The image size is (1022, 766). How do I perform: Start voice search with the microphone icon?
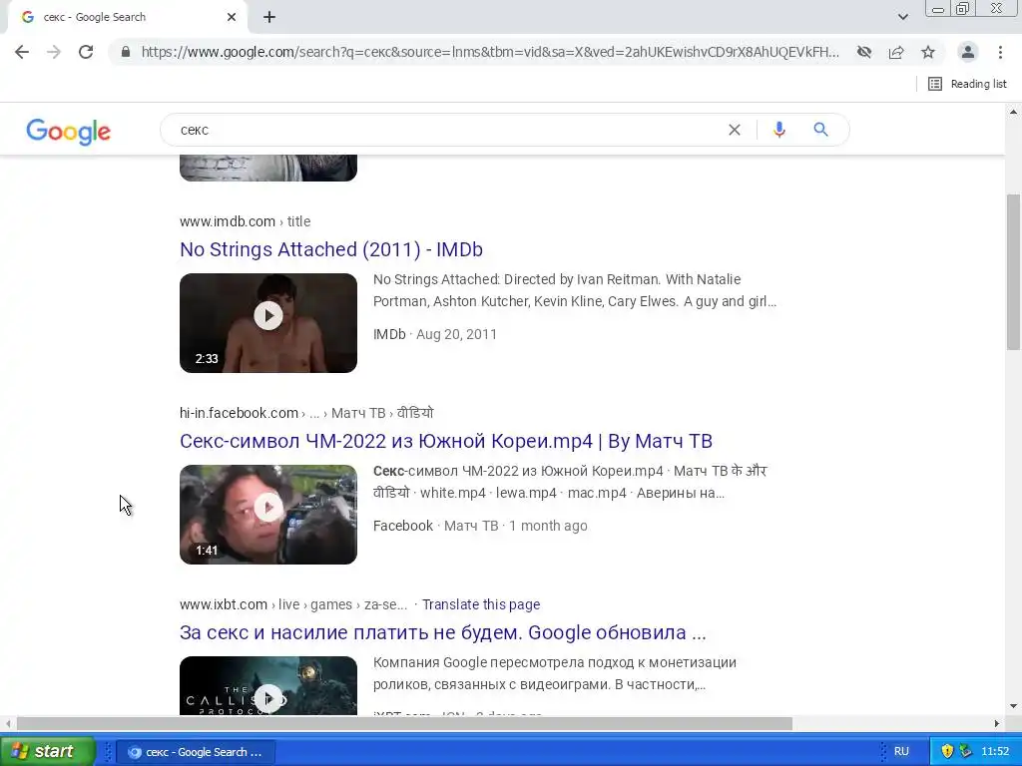tap(778, 130)
